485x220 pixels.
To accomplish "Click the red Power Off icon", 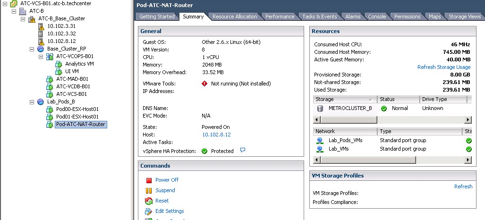I will 149,180.
